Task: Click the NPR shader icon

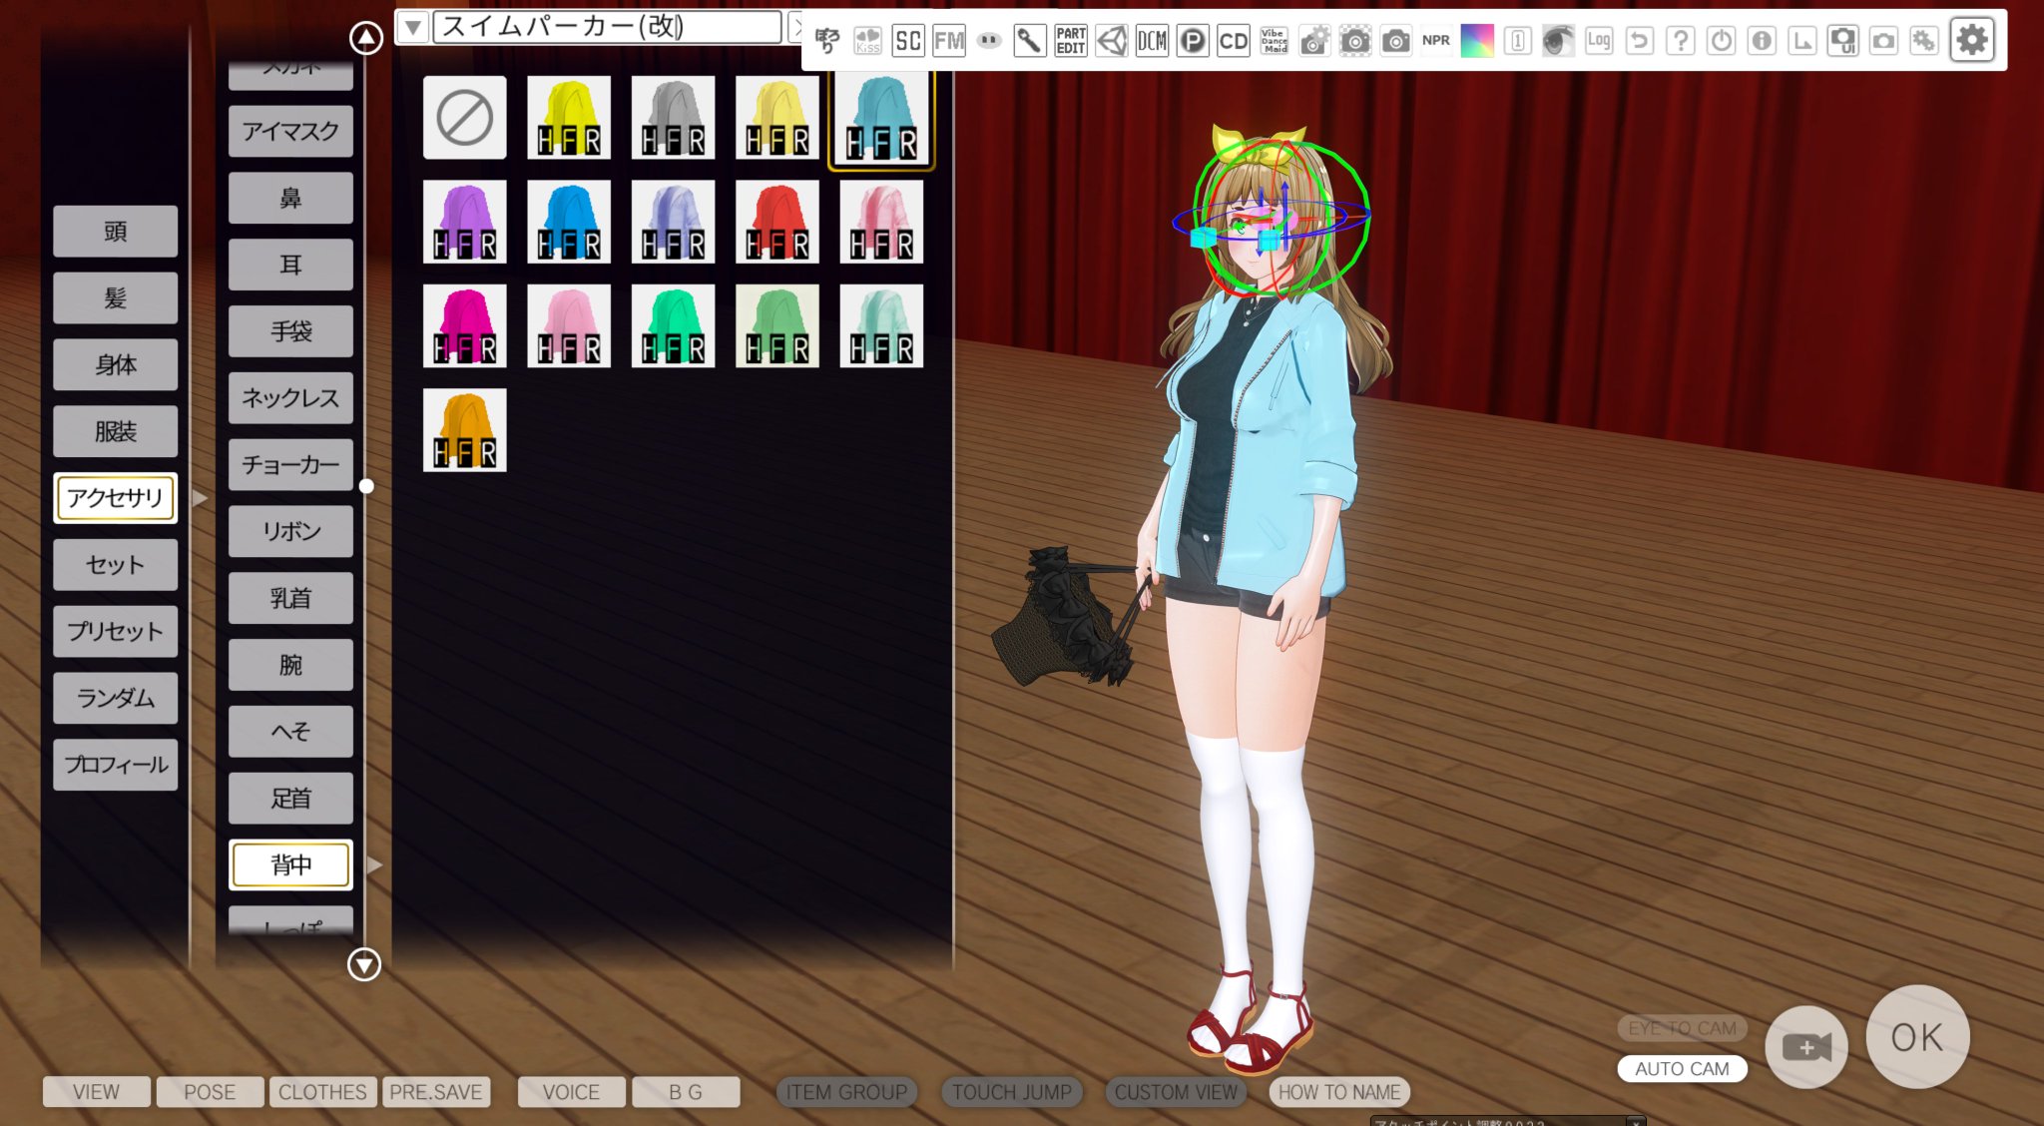Action: (1436, 40)
